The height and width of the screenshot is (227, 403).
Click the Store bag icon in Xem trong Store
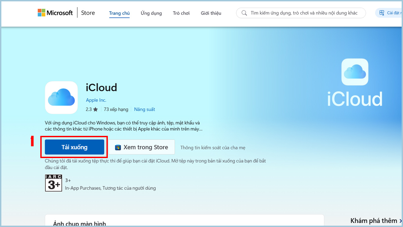[x=118, y=147]
